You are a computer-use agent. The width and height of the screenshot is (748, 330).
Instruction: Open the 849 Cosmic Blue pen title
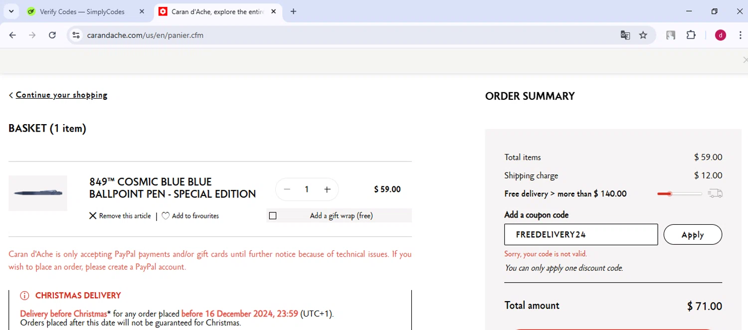coord(173,188)
